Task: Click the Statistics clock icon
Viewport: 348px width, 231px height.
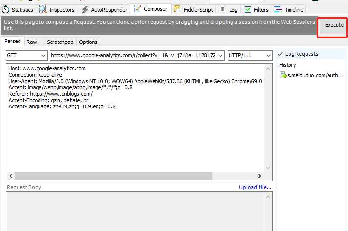Action: 5,10
